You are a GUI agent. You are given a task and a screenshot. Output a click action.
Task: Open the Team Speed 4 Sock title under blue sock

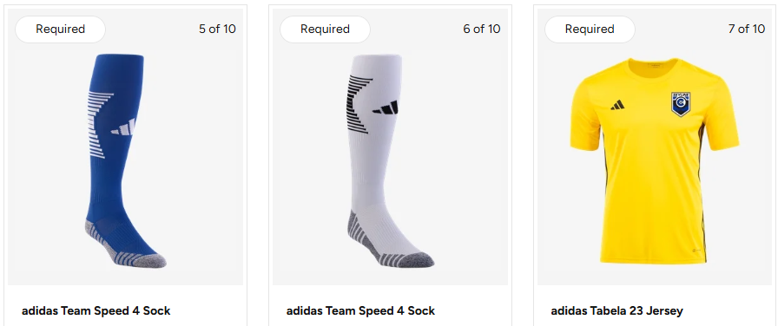(x=96, y=311)
